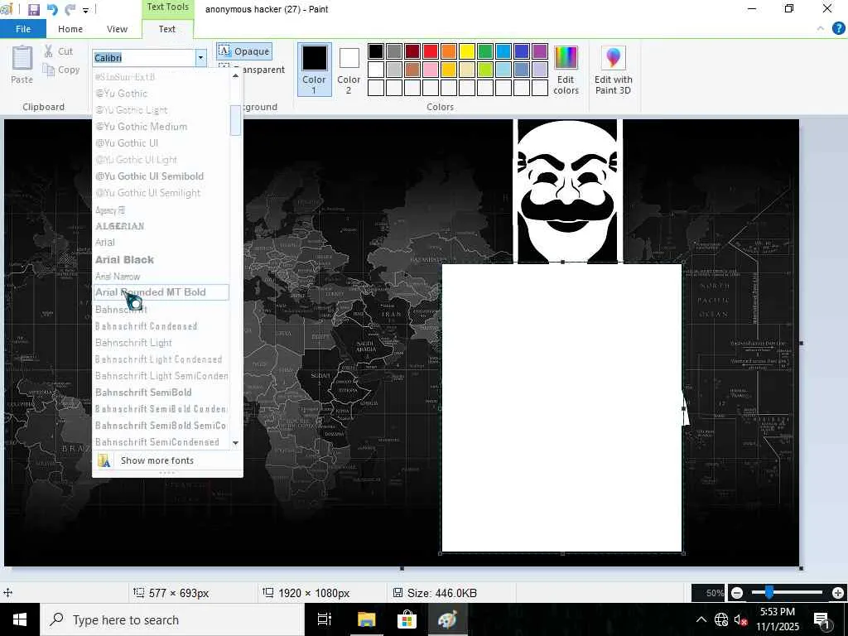Pick the purple color swatch
The image size is (848, 636).
pos(540,51)
